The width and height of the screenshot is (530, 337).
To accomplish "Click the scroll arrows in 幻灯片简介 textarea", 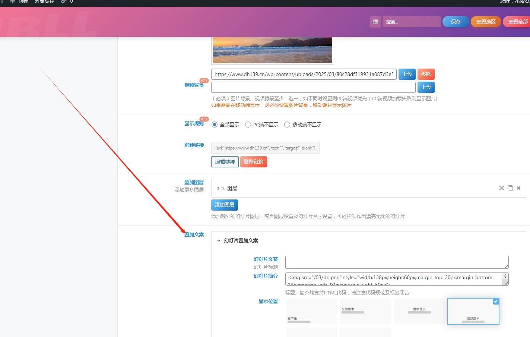I will pyautogui.click(x=505, y=276).
